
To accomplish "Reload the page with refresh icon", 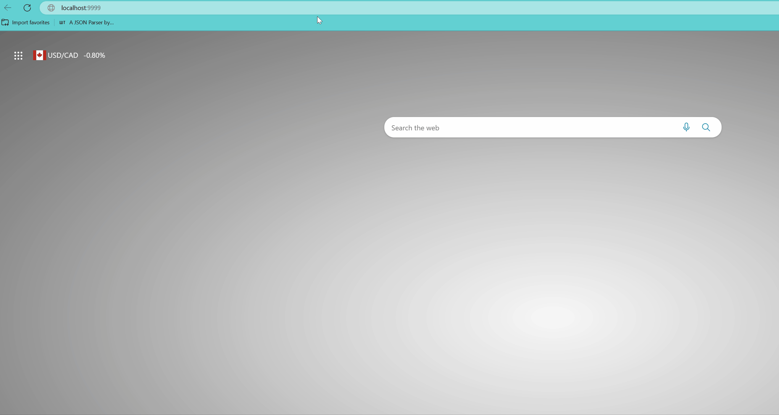I will [x=27, y=8].
